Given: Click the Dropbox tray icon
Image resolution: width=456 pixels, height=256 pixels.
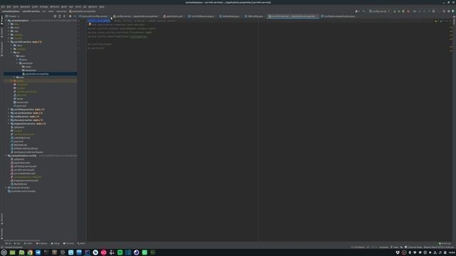Looking at the screenshot, I should coord(398,252).
